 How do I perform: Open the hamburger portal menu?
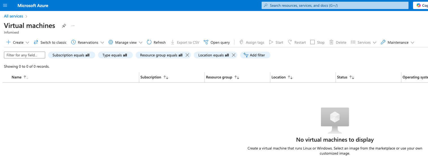5,5
